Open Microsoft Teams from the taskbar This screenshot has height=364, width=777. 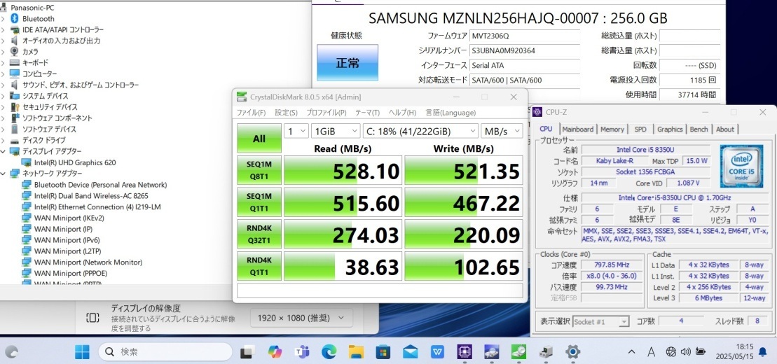301,352
